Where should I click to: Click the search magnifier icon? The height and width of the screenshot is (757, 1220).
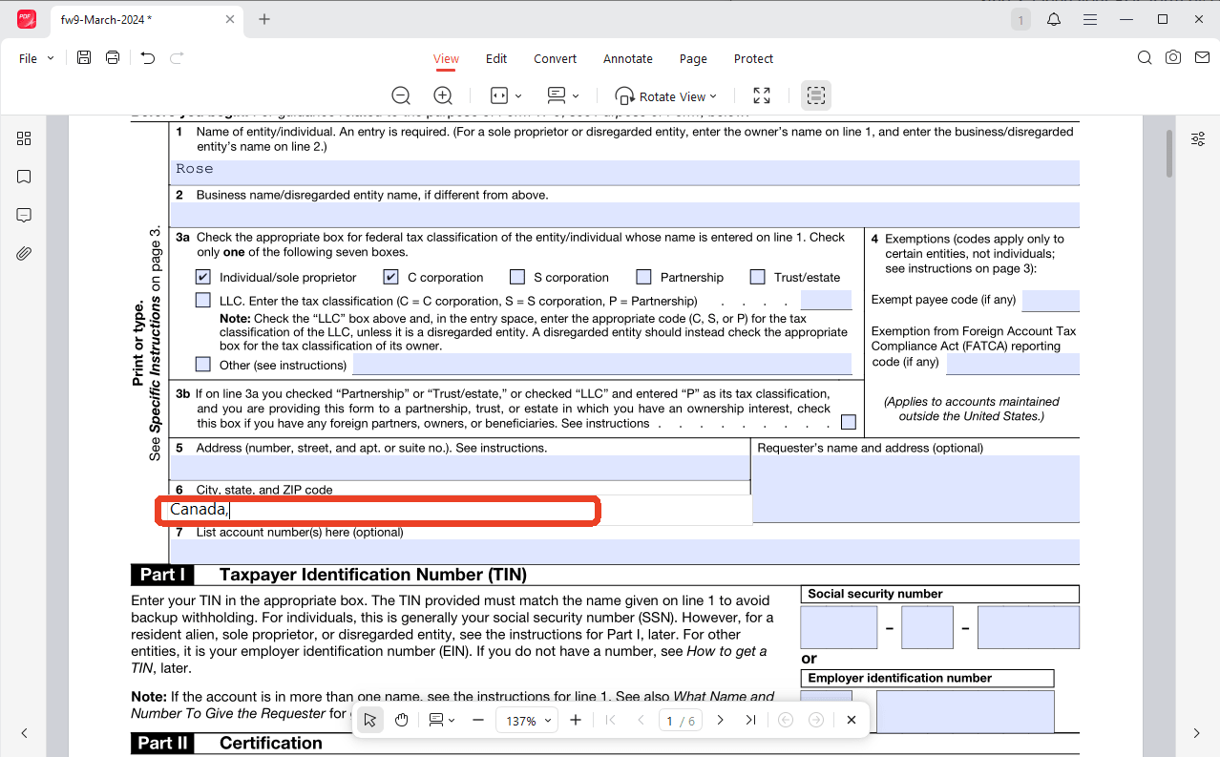tap(1145, 58)
